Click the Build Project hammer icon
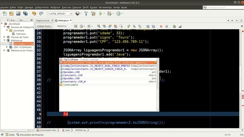This screenshot has width=244, height=137. pyautogui.click(x=86, y=14)
